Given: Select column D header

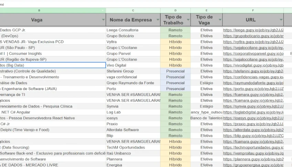Looking at the screenshot, I should [x=175, y=10].
